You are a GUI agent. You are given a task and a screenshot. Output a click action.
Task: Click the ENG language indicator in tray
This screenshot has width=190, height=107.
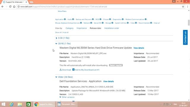tap(175, 104)
